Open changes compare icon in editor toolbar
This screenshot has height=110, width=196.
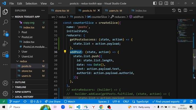pos(179,10)
